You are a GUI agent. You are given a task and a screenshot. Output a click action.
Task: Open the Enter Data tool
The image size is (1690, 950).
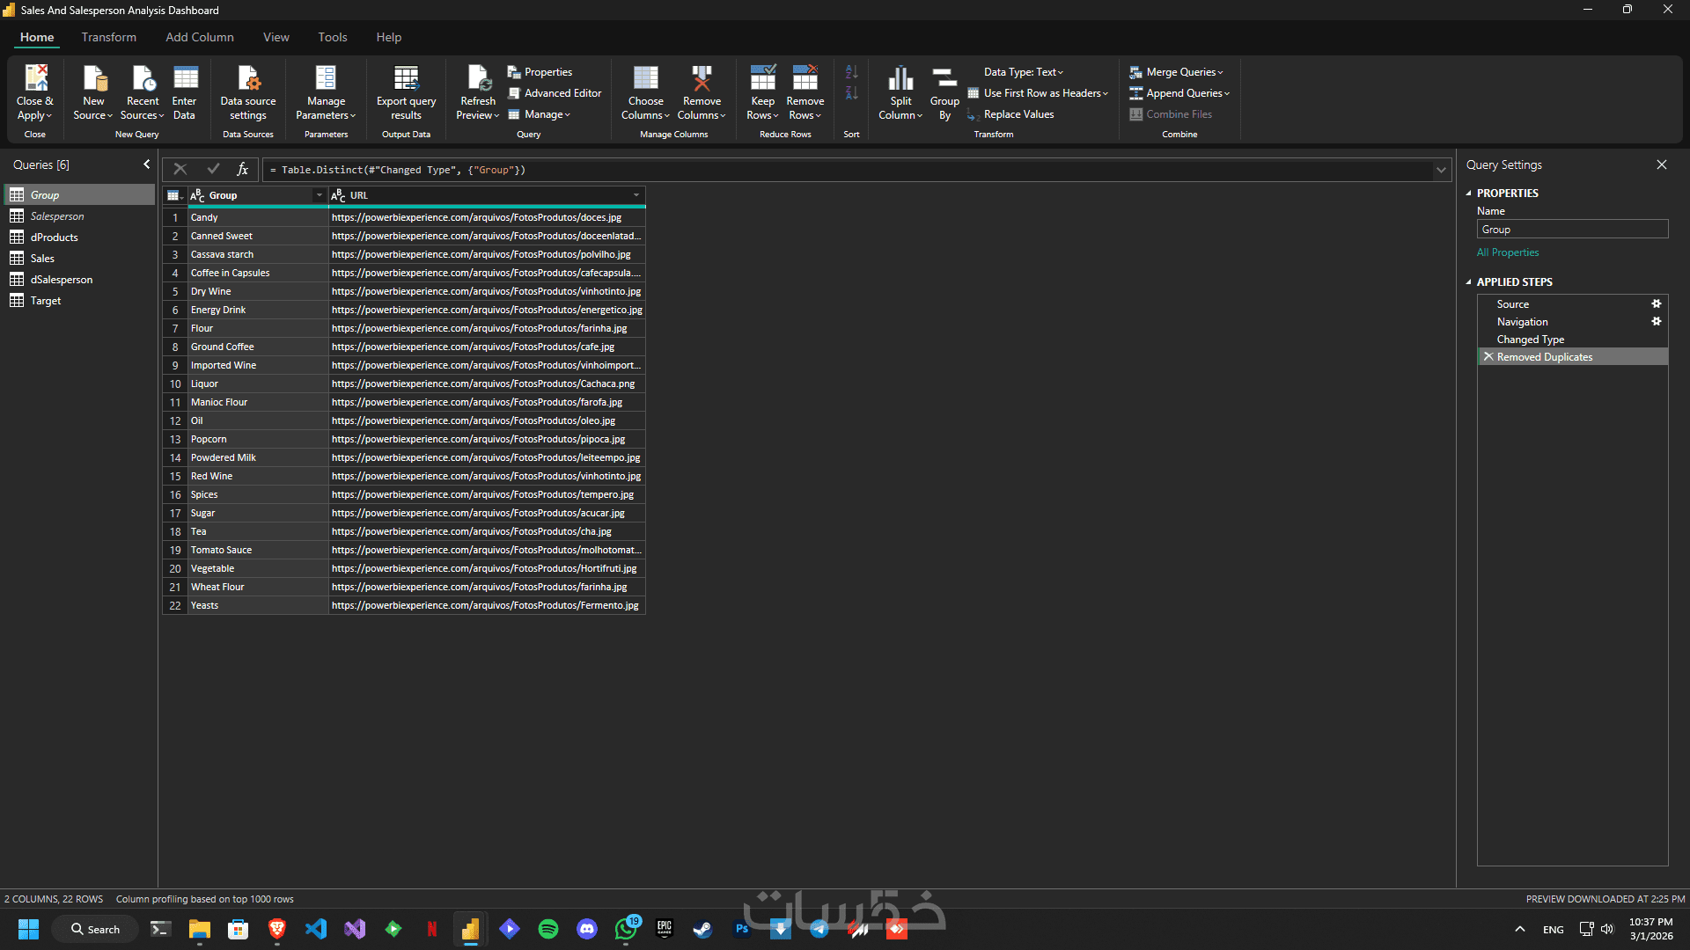pos(185,79)
